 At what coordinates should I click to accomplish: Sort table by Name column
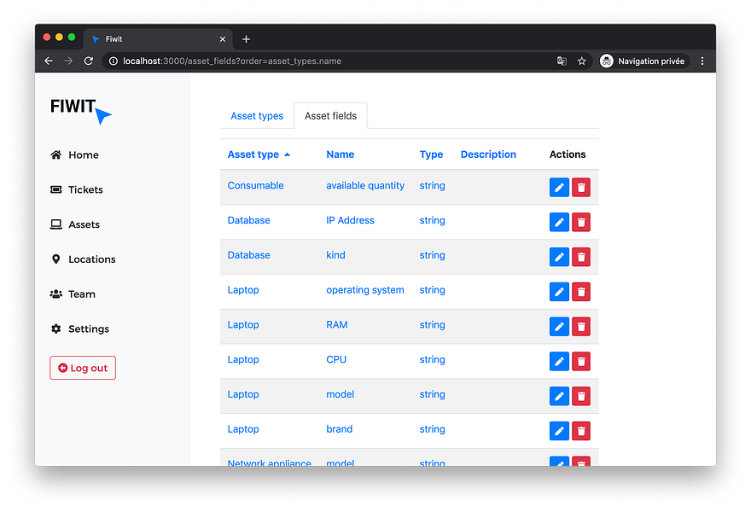(x=340, y=154)
